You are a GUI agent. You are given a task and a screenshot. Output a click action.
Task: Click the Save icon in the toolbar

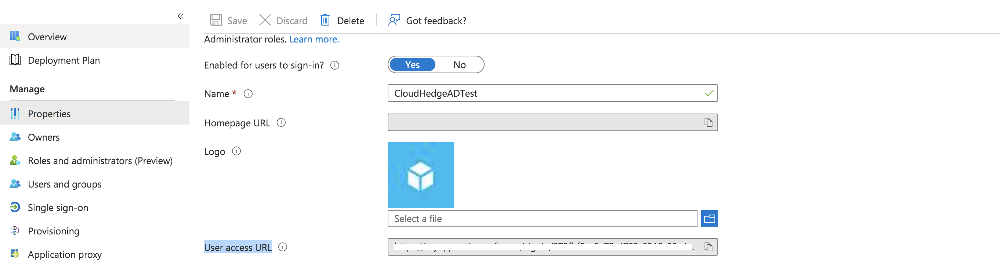click(216, 20)
